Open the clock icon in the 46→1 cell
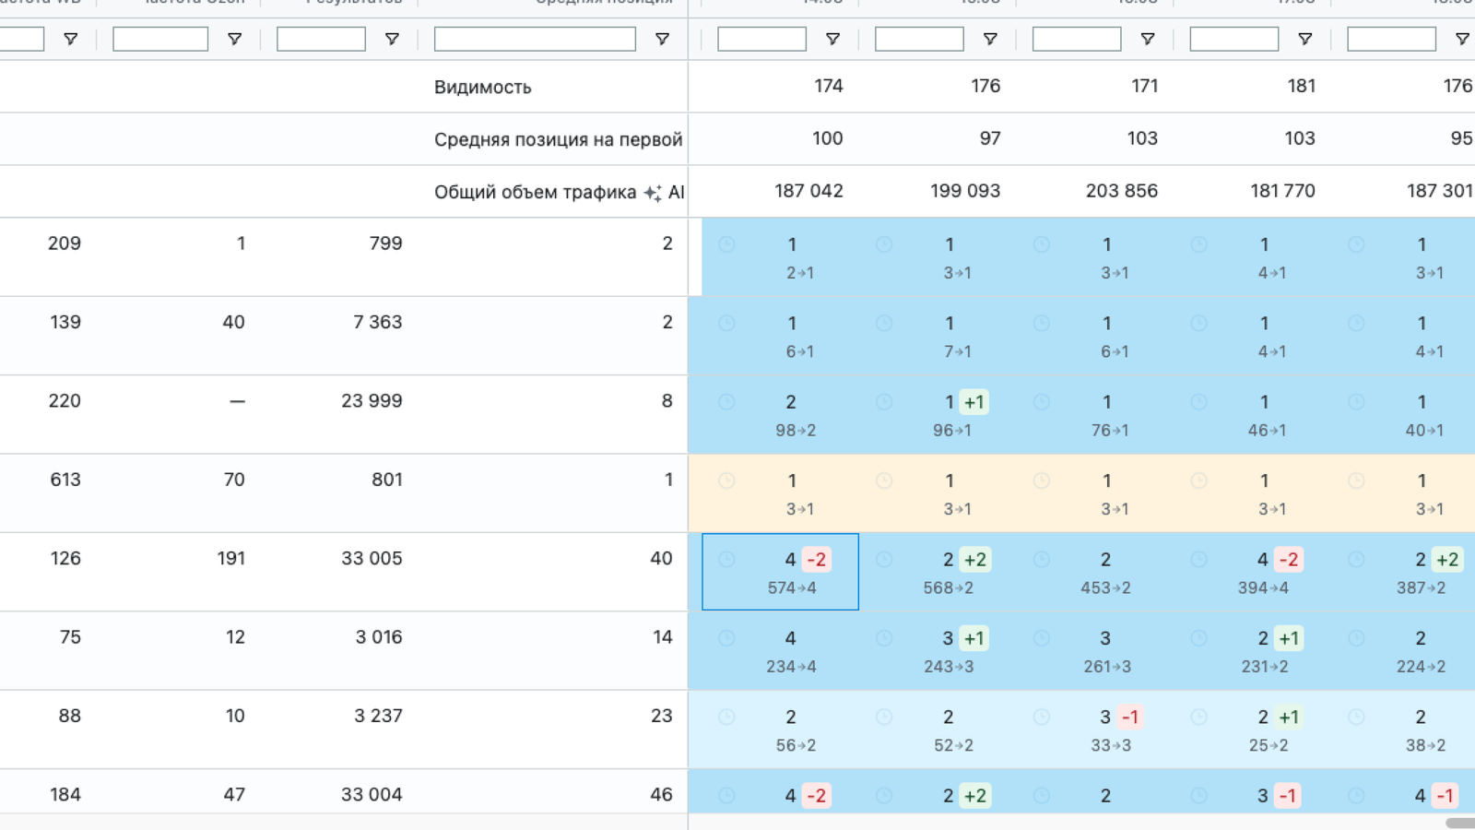This screenshot has height=830, width=1475. click(x=1199, y=402)
